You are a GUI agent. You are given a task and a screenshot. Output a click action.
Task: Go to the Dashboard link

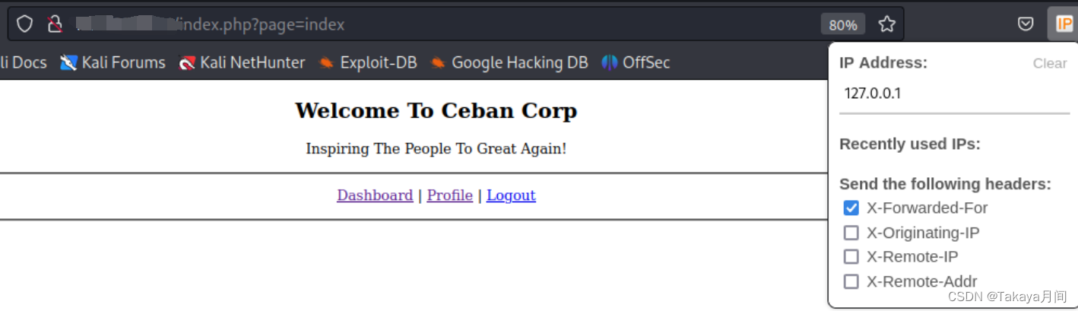pyautogui.click(x=375, y=195)
